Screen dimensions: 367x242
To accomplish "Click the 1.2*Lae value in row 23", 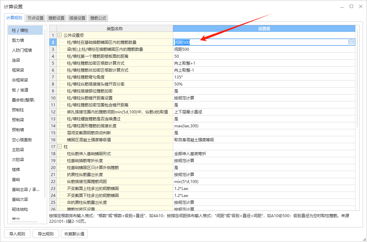I will click(264, 188).
